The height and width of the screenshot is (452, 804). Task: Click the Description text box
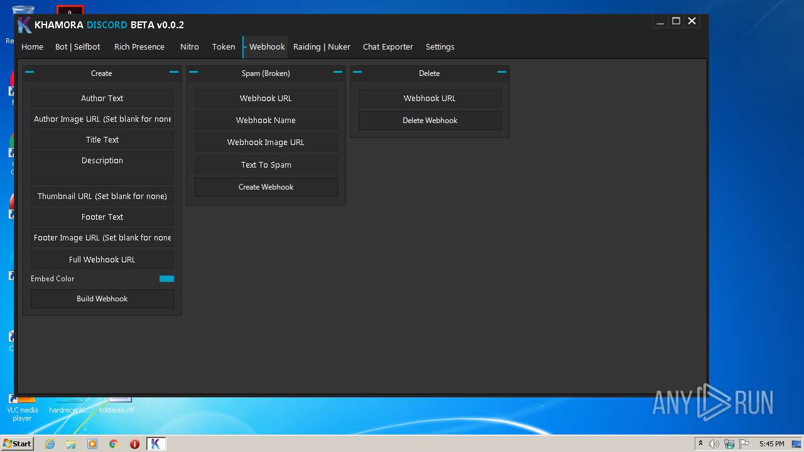[x=102, y=168]
